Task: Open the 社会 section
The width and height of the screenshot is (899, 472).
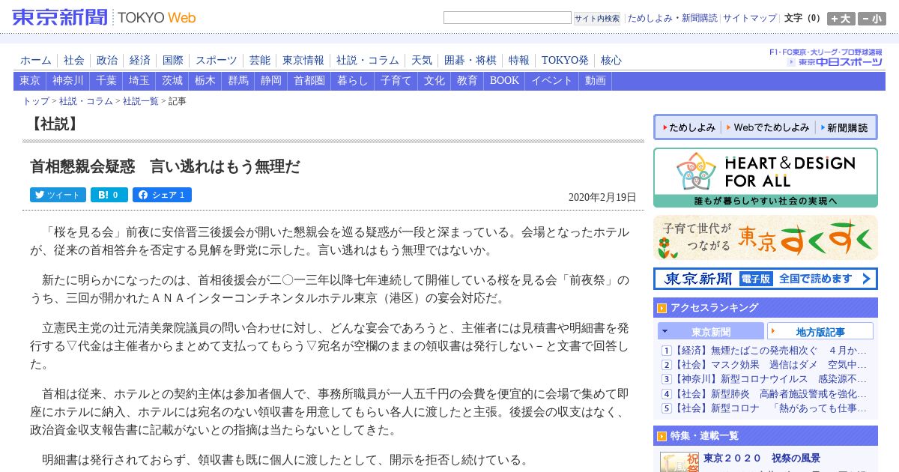Action: [74, 60]
